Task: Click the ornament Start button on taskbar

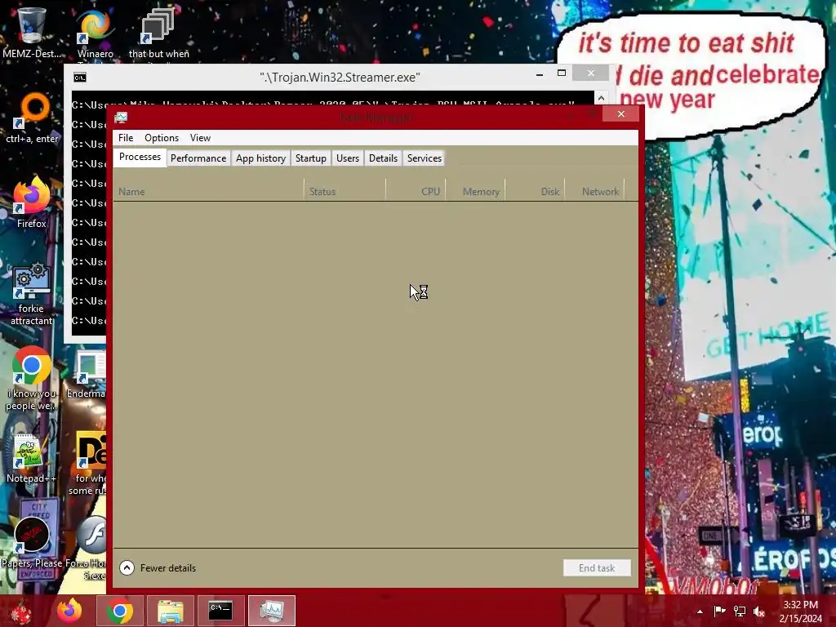Action: coord(21,611)
